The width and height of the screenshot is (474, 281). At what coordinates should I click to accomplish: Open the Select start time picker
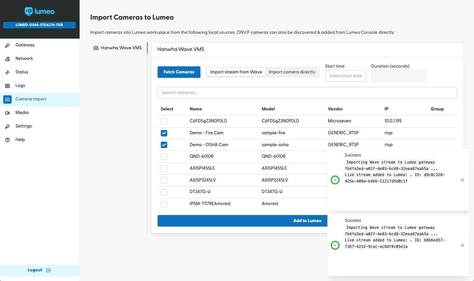[345, 76]
